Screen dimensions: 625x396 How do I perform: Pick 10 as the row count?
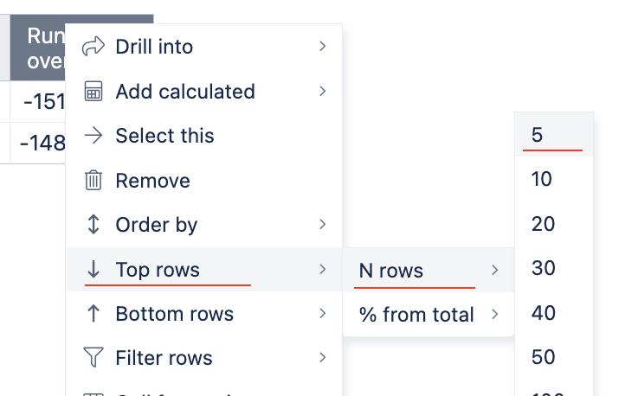tap(554, 179)
